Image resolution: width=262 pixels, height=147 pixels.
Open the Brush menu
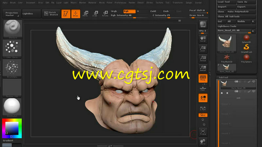click(13, 3)
